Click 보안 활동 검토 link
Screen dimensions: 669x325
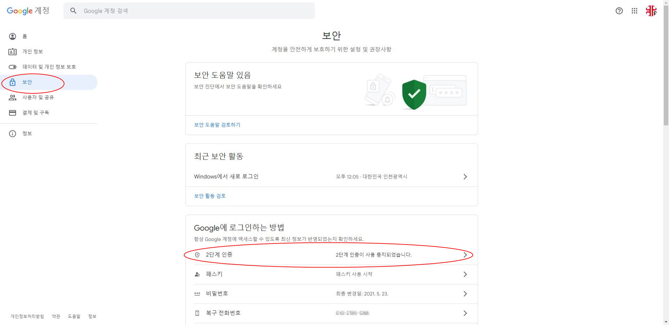(x=210, y=196)
